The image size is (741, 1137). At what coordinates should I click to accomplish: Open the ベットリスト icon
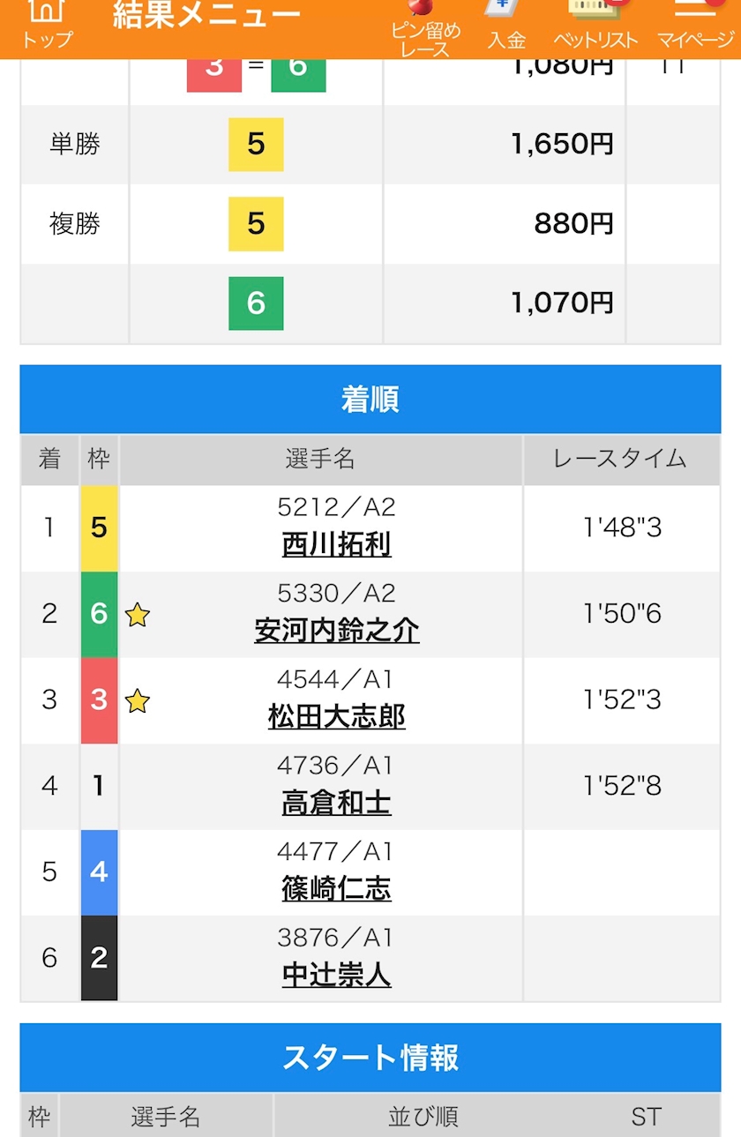coord(595,25)
